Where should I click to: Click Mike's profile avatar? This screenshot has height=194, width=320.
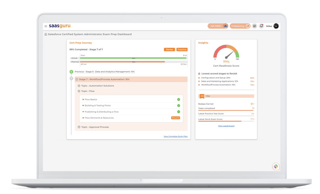click(x=276, y=26)
